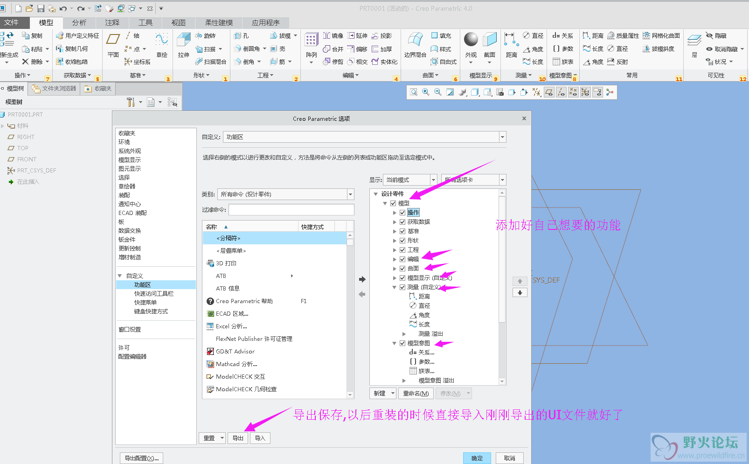Click the 导入 button
The image size is (749, 464).
tap(260, 438)
